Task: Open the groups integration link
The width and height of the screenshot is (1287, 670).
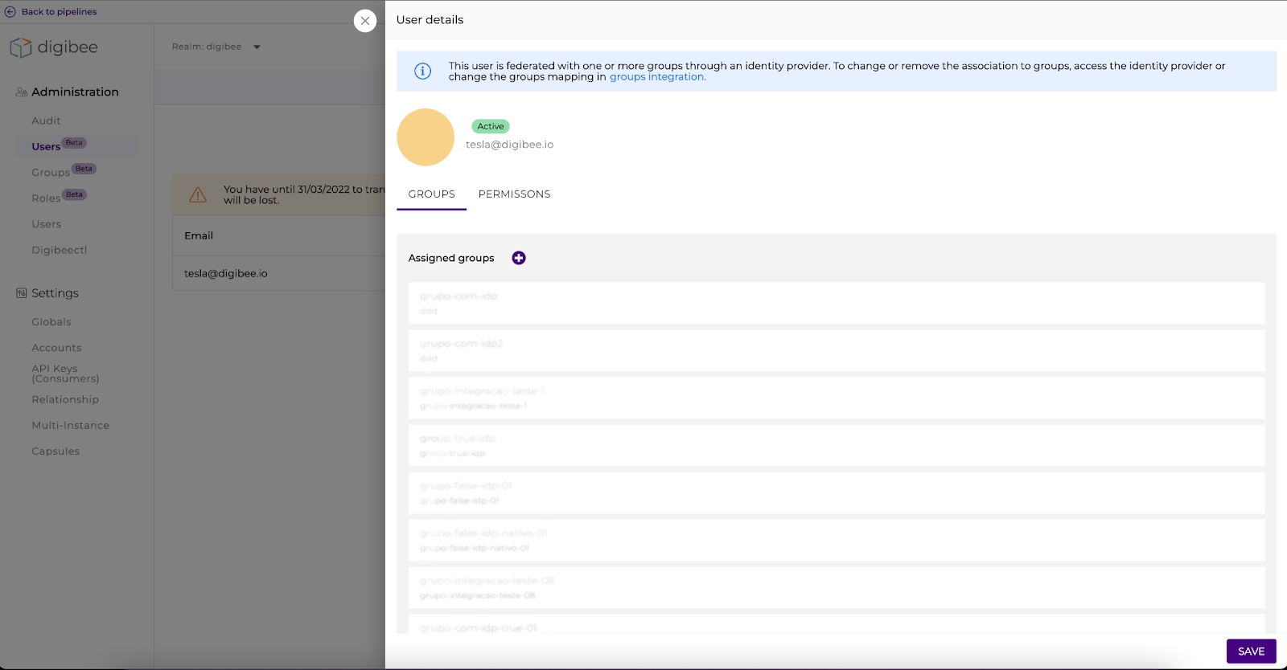Action: 657,77
